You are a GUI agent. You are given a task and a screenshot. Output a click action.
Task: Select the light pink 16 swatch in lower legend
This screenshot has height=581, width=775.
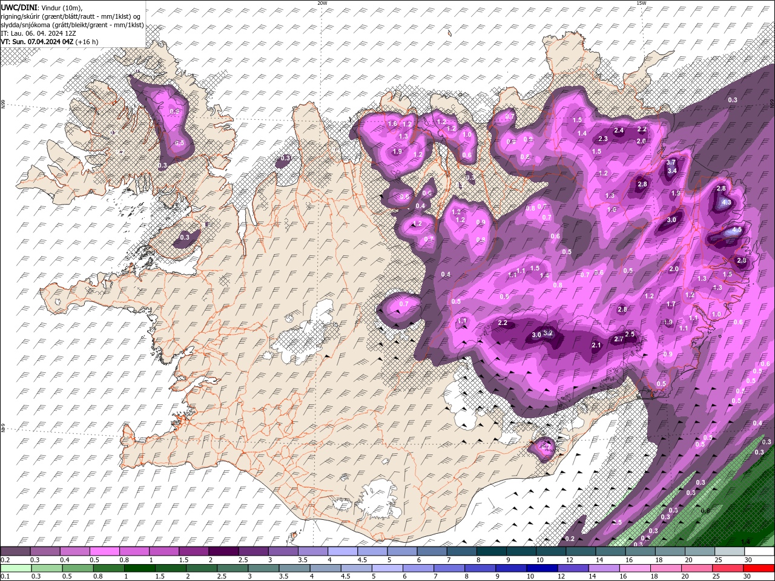[635, 568]
